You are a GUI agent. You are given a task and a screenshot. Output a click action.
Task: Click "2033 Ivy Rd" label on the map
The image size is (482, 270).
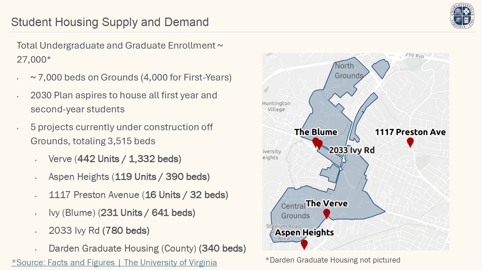coord(352,150)
